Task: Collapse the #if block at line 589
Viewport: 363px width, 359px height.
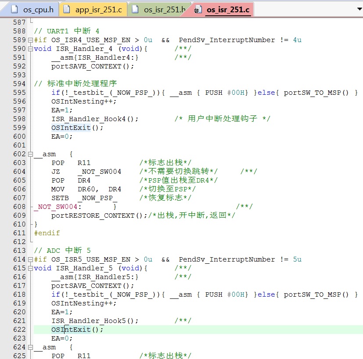Action: tap(31, 40)
